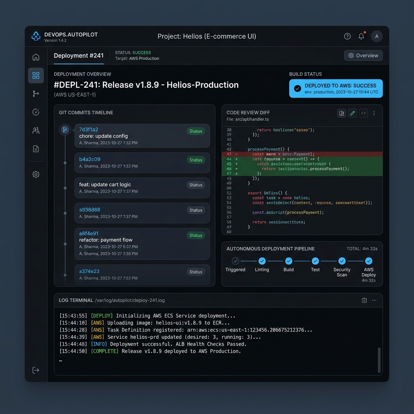
Task: Open the help question mark icon
Action: (347, 36)
